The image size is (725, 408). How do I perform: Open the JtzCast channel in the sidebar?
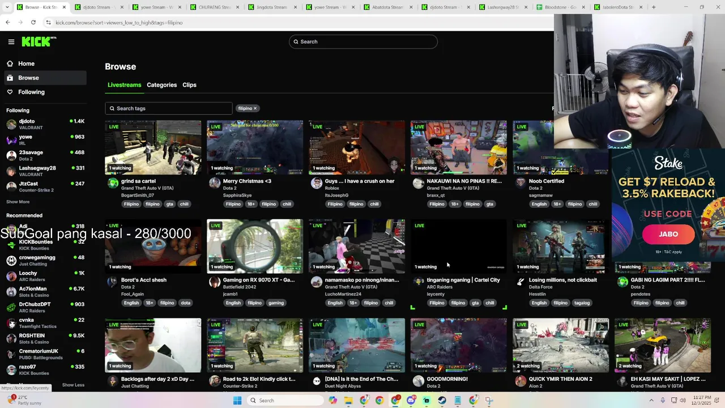(x=44, y=186)
